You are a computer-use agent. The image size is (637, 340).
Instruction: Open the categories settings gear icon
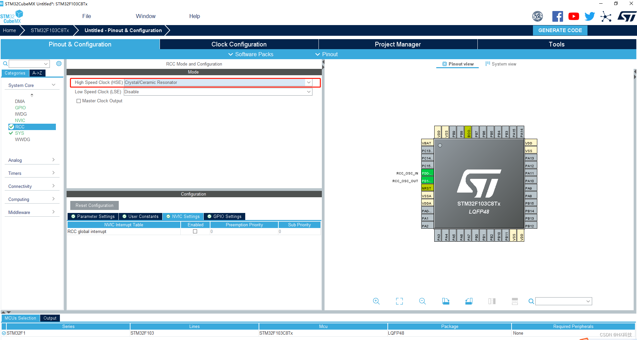pos(59,64)
